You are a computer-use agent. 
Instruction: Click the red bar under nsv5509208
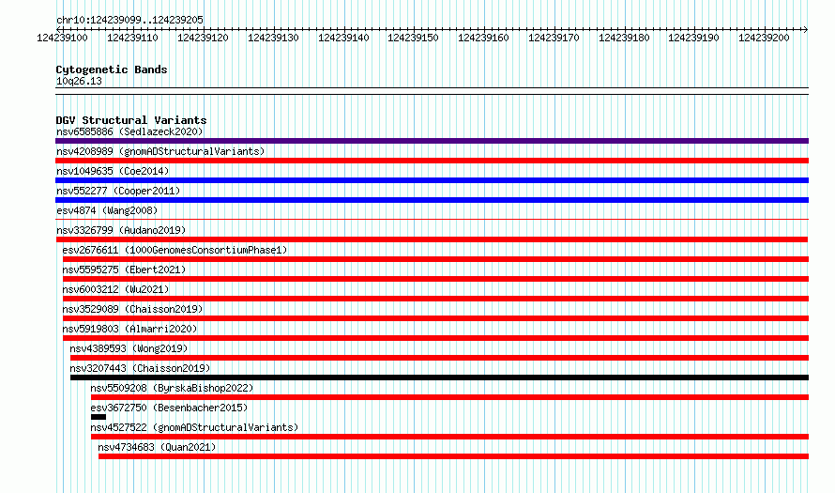pos(450,397)
